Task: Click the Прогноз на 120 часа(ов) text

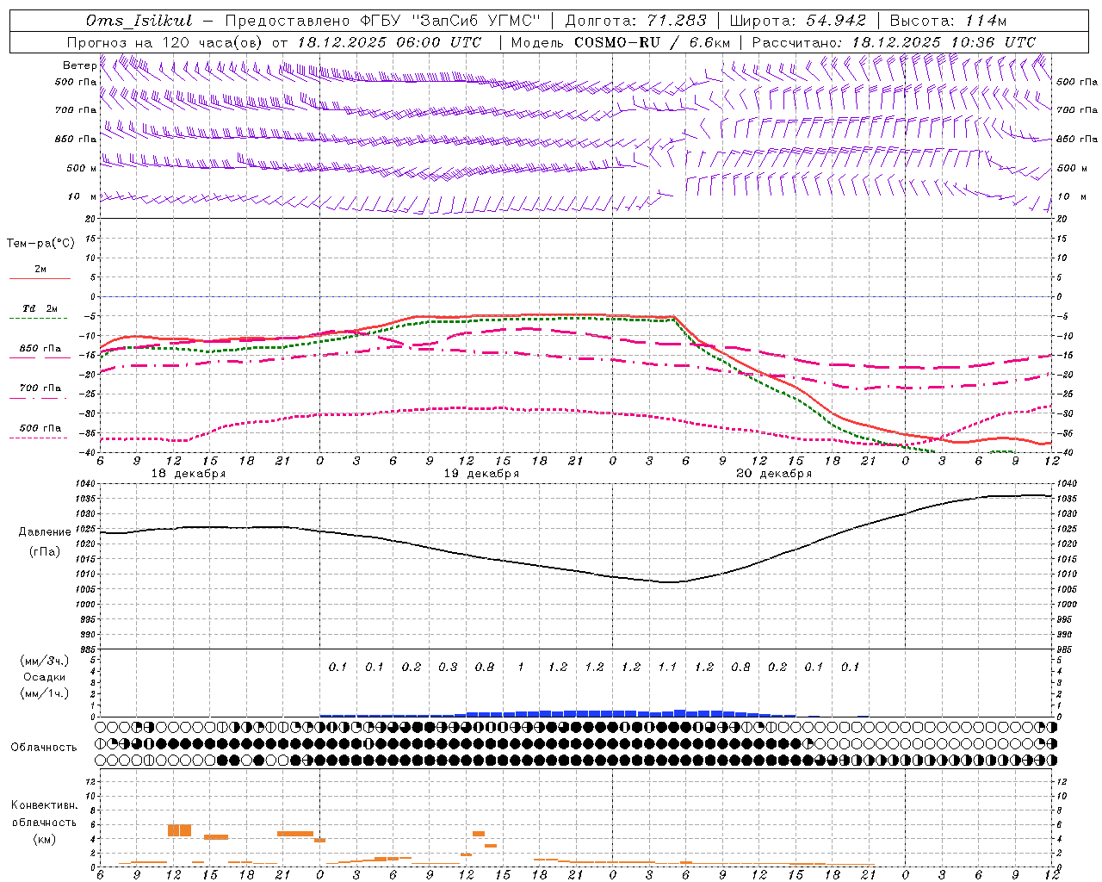Action: [165, 41]
